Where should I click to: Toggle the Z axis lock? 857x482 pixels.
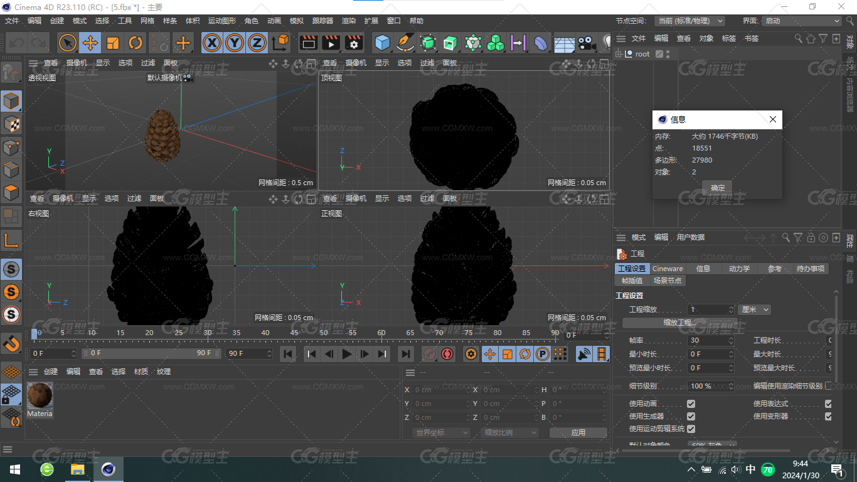click(x=257, y=43)
